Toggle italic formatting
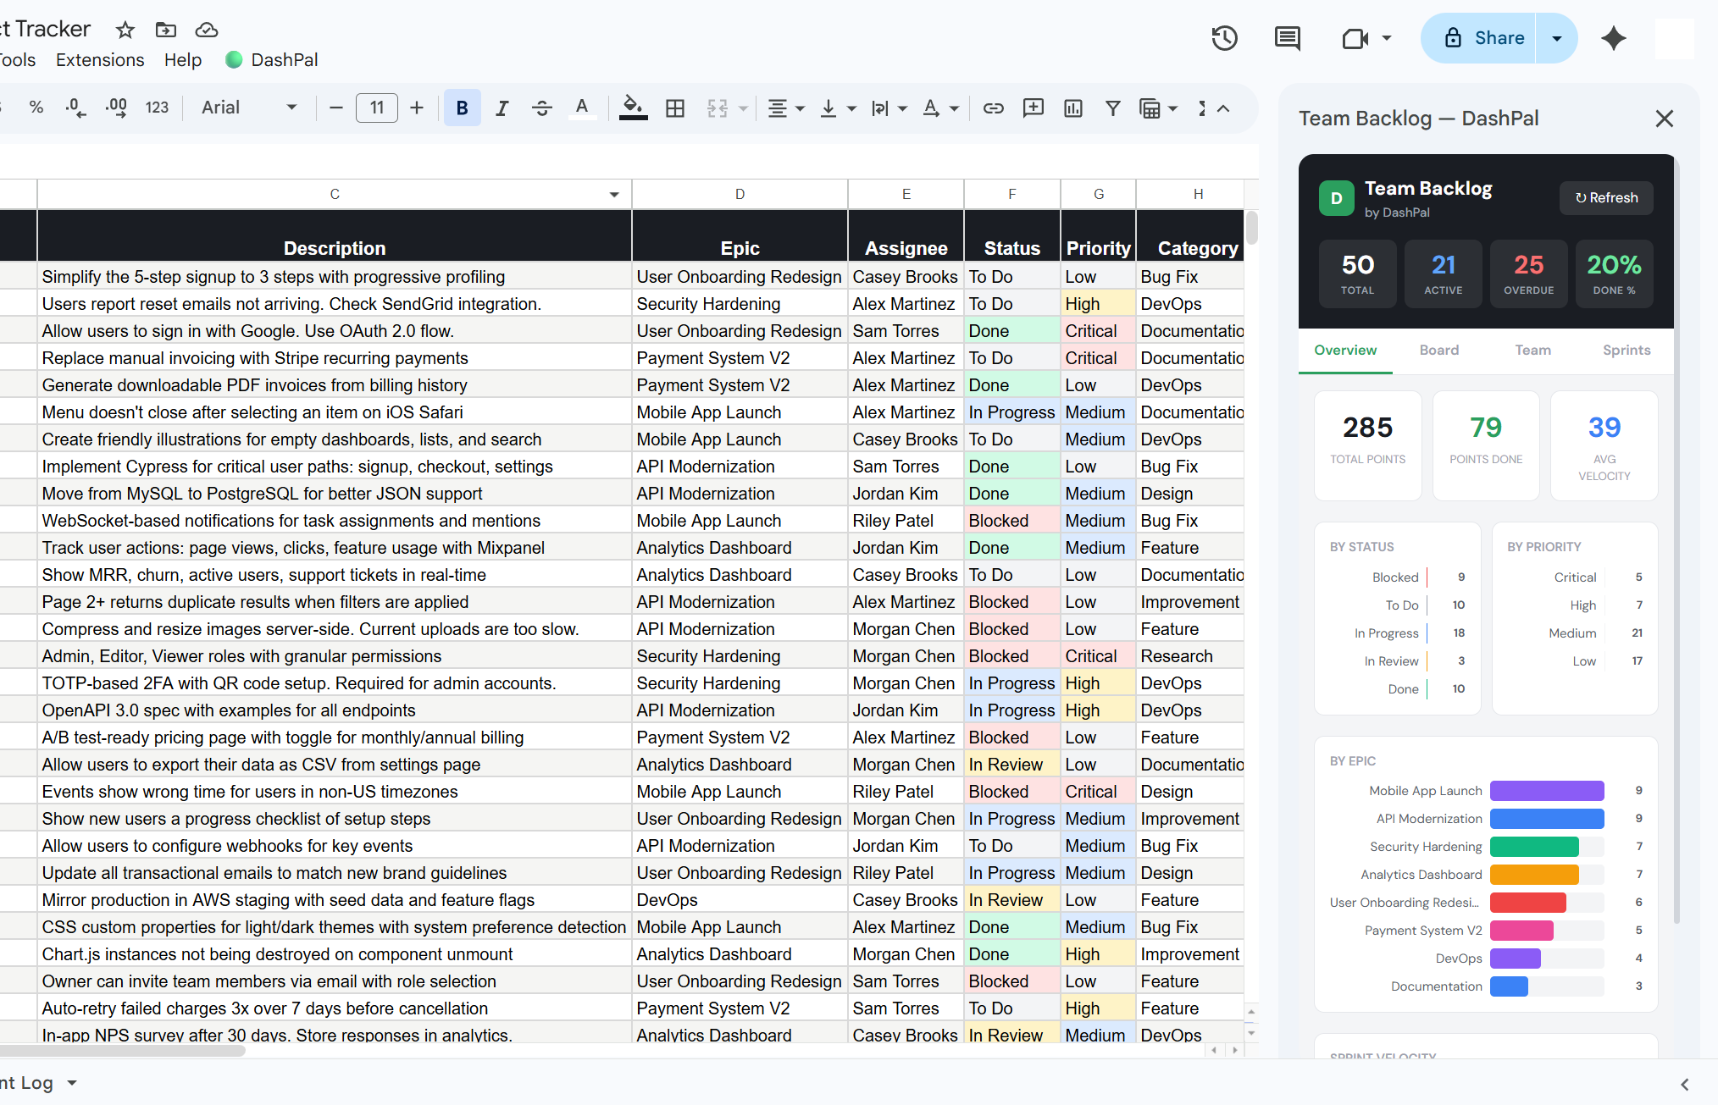 tap(502, 108)
